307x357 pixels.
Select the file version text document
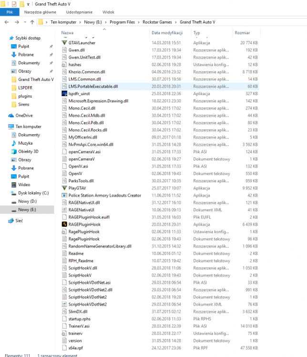coord(159,341)
